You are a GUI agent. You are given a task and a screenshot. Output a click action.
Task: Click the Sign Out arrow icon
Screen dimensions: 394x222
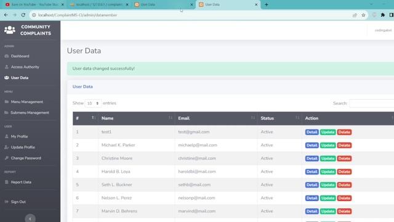(7, 202)
